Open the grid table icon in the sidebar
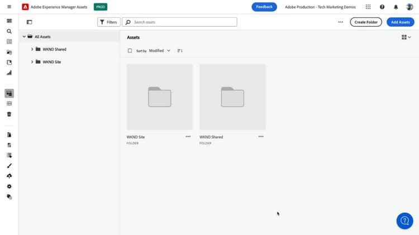The image size is (419, 235). pos(9,104)
